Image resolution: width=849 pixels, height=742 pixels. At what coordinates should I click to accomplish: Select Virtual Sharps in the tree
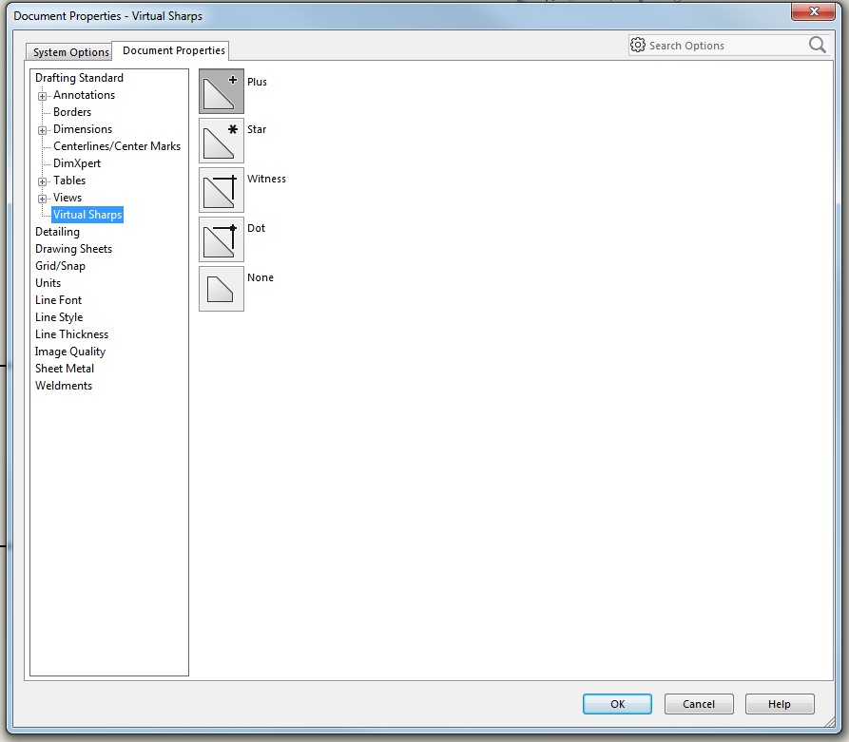coord(87,215)
